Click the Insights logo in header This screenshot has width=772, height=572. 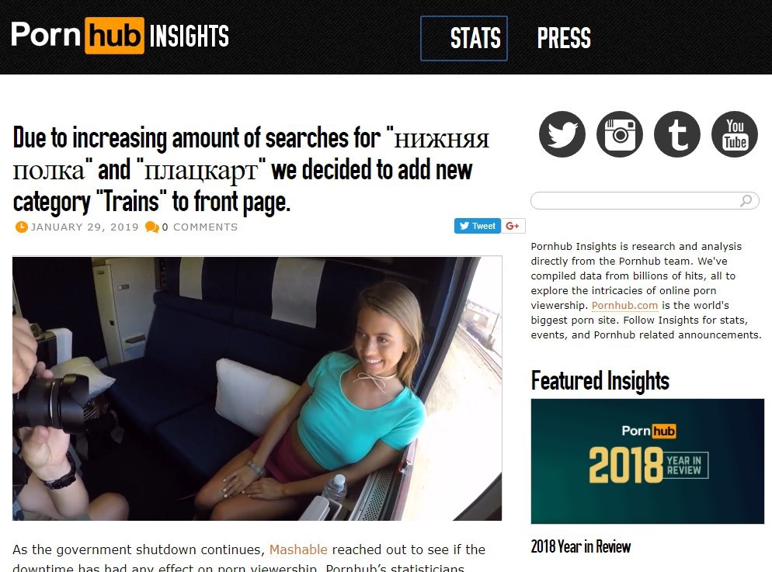coord(120,36)
